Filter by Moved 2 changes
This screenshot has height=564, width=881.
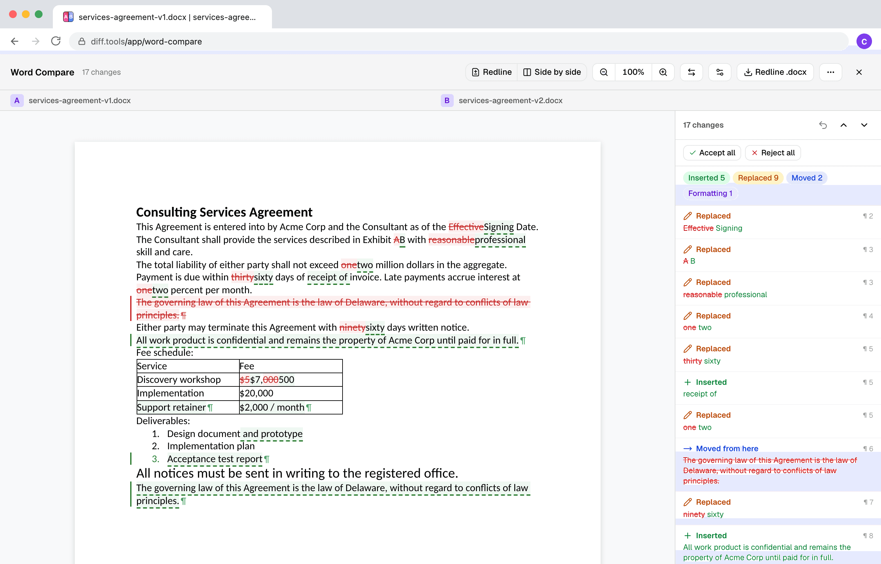click(806, 178)
